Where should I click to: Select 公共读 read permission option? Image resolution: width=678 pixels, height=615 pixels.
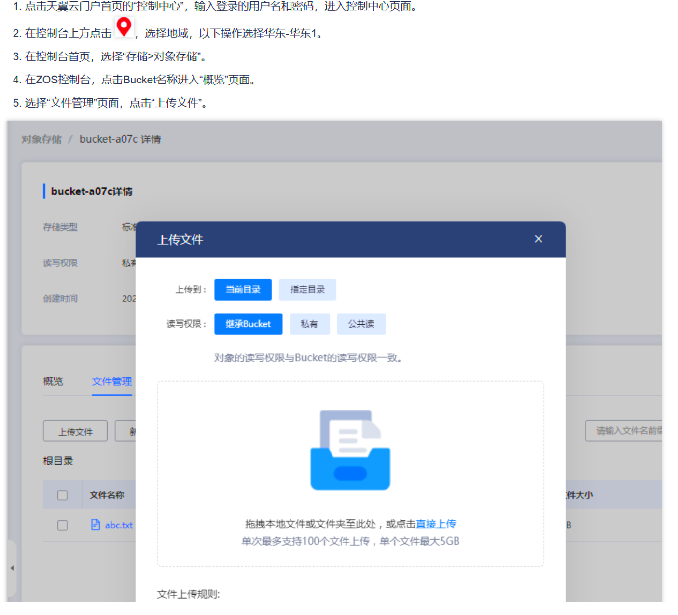tap(361, 324)
